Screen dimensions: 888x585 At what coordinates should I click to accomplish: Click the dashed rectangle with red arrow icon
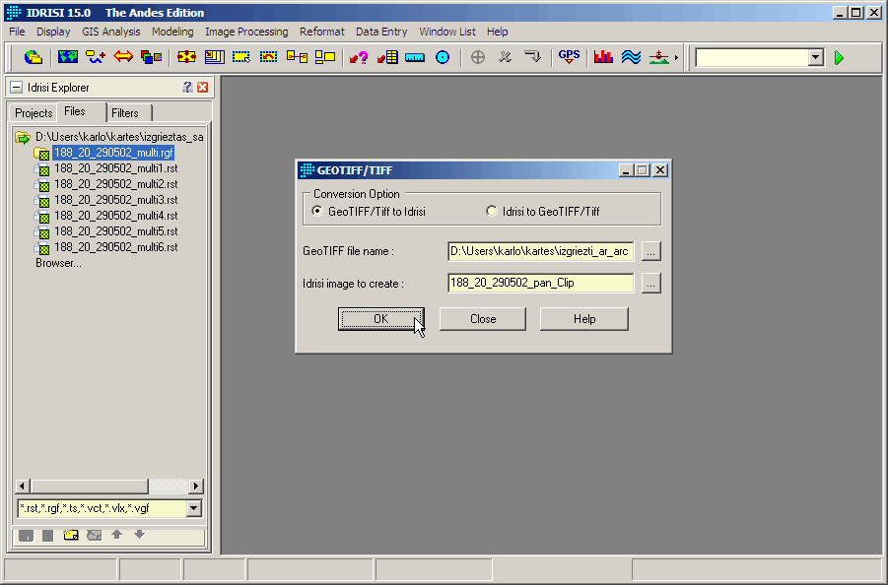[268, 57]
